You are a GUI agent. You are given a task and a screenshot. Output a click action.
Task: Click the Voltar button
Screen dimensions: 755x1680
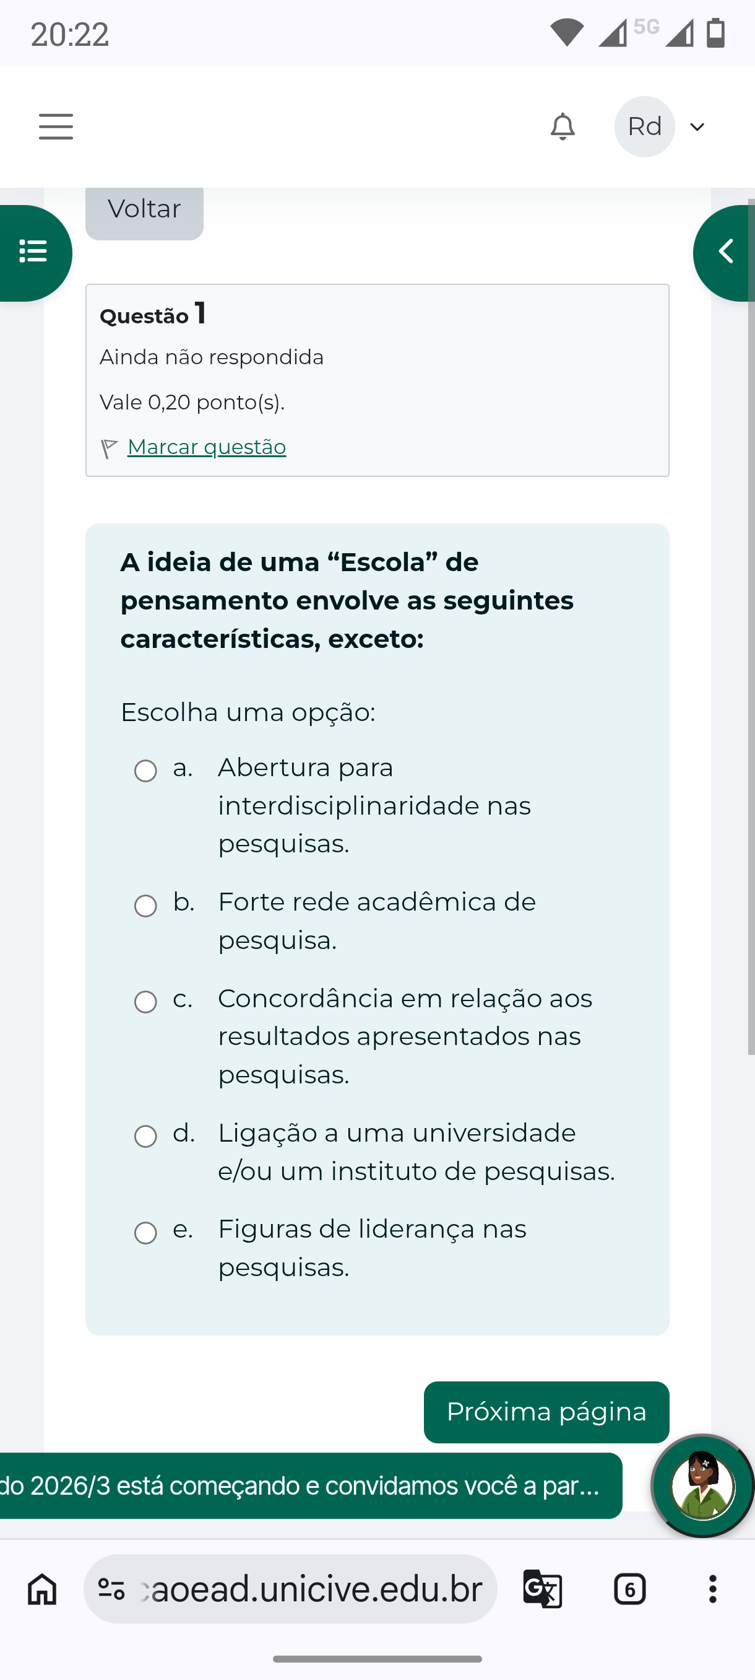(x=144, y=211)
